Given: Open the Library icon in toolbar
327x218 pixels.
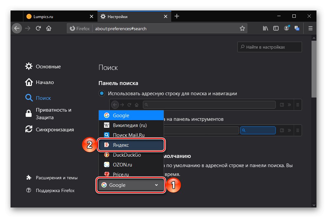Looking at the screenshot, I should point(265,29).
